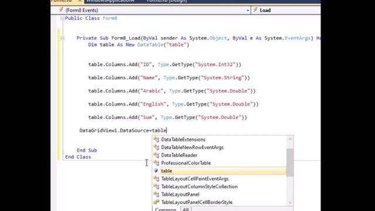
Task: Click the class icon beside TableLayoutPanel
Action: (156, 195)
